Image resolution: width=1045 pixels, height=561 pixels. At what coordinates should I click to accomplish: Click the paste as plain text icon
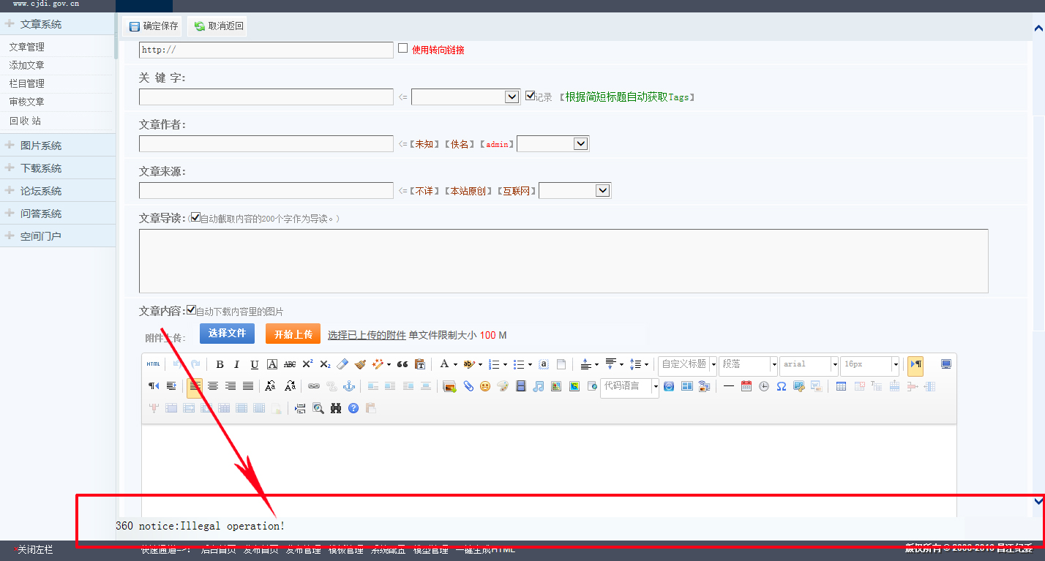[x=419, y=364]
